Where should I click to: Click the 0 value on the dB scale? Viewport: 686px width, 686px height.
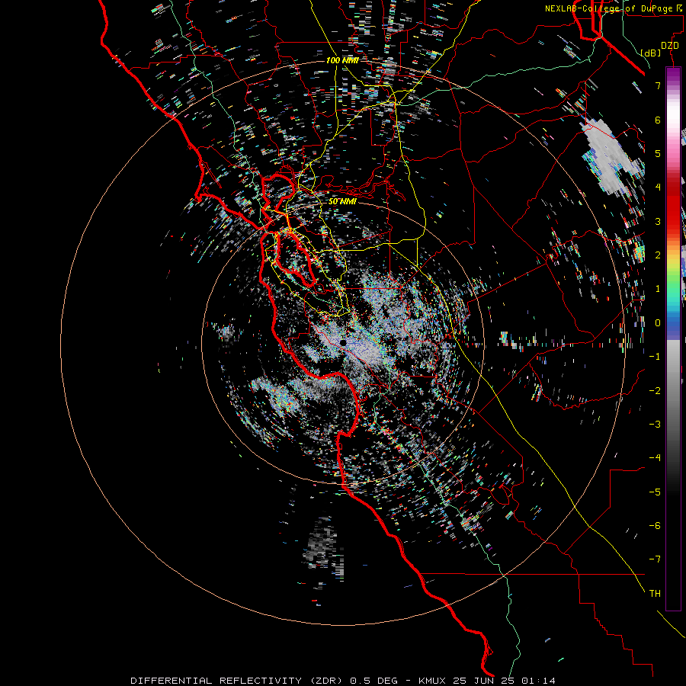pyautogui.click(x=658, y=323)
